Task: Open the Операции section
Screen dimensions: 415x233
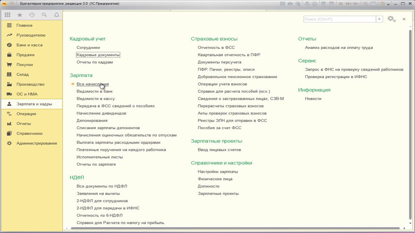Action: pos(31,114)
